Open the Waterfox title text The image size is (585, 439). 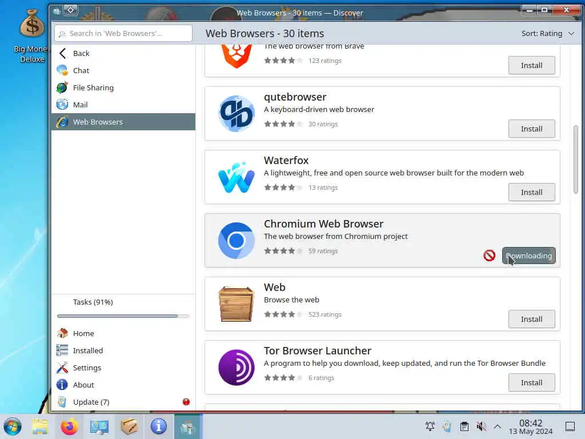[286, 160]
